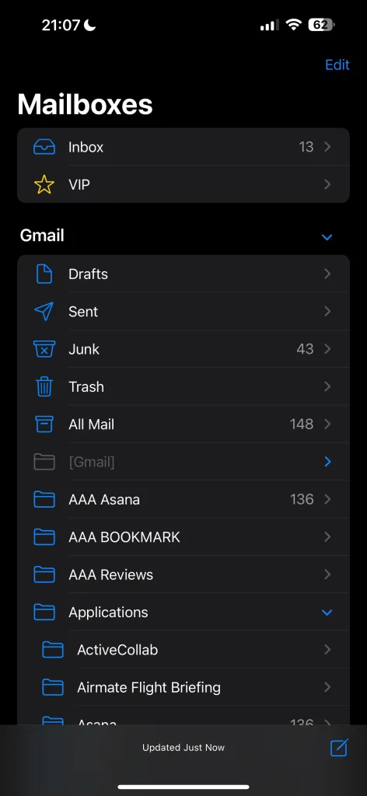The height and width of the screenshot is (796, 367).
Task: Tap the Drafts document icon
Action: click(44, 274)
